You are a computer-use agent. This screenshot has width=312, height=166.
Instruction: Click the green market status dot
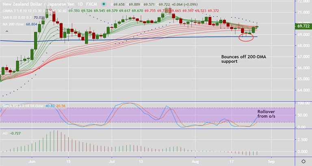tap(104, 4)
